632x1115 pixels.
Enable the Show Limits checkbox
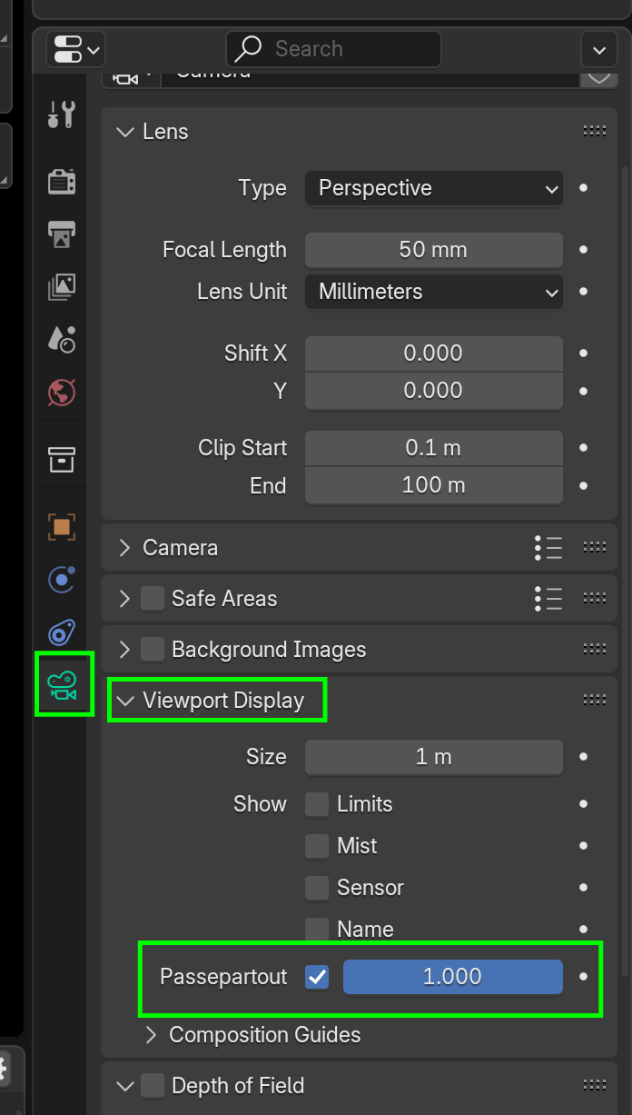[x=317, y=804]
